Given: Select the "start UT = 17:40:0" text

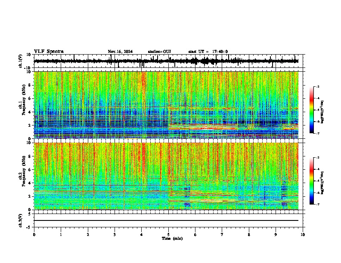Looking at the screenshot, I should point(208,52).
